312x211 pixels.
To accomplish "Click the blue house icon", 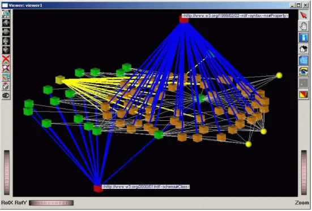I will (x=304, y=60).
